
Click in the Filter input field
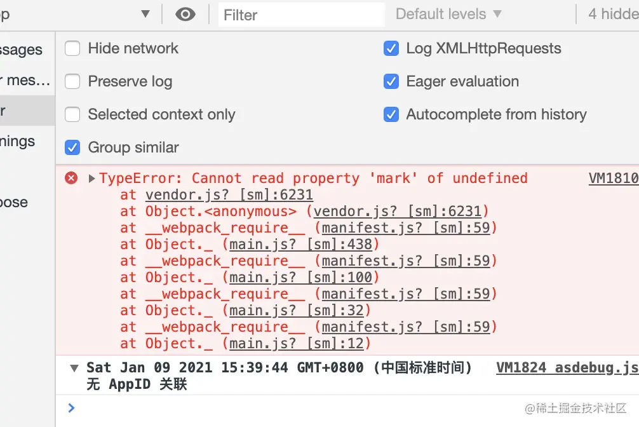pyautogui.click(x=301, y=14)
